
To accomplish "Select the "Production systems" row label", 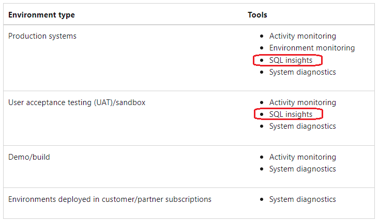I will 42,36.
